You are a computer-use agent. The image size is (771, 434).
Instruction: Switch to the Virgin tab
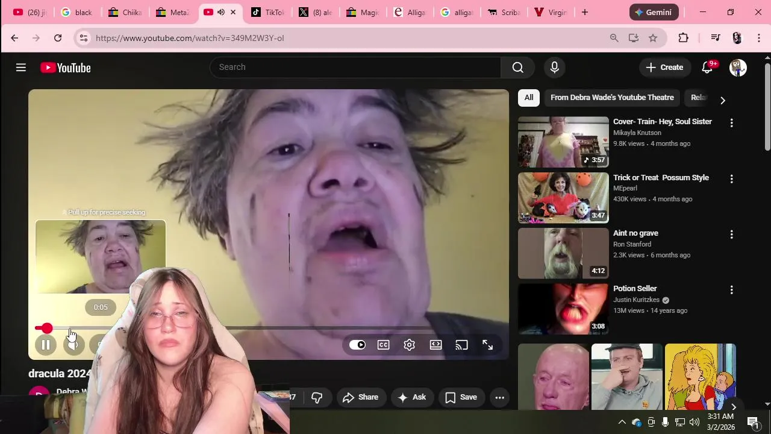(x=551, y=12)
